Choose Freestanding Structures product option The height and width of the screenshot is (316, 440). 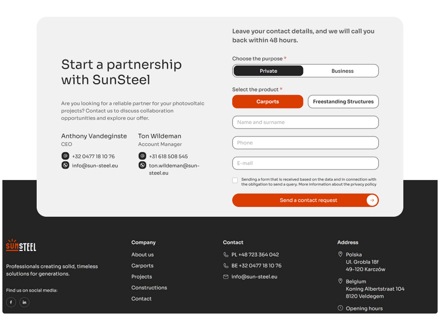click(343, 102)
